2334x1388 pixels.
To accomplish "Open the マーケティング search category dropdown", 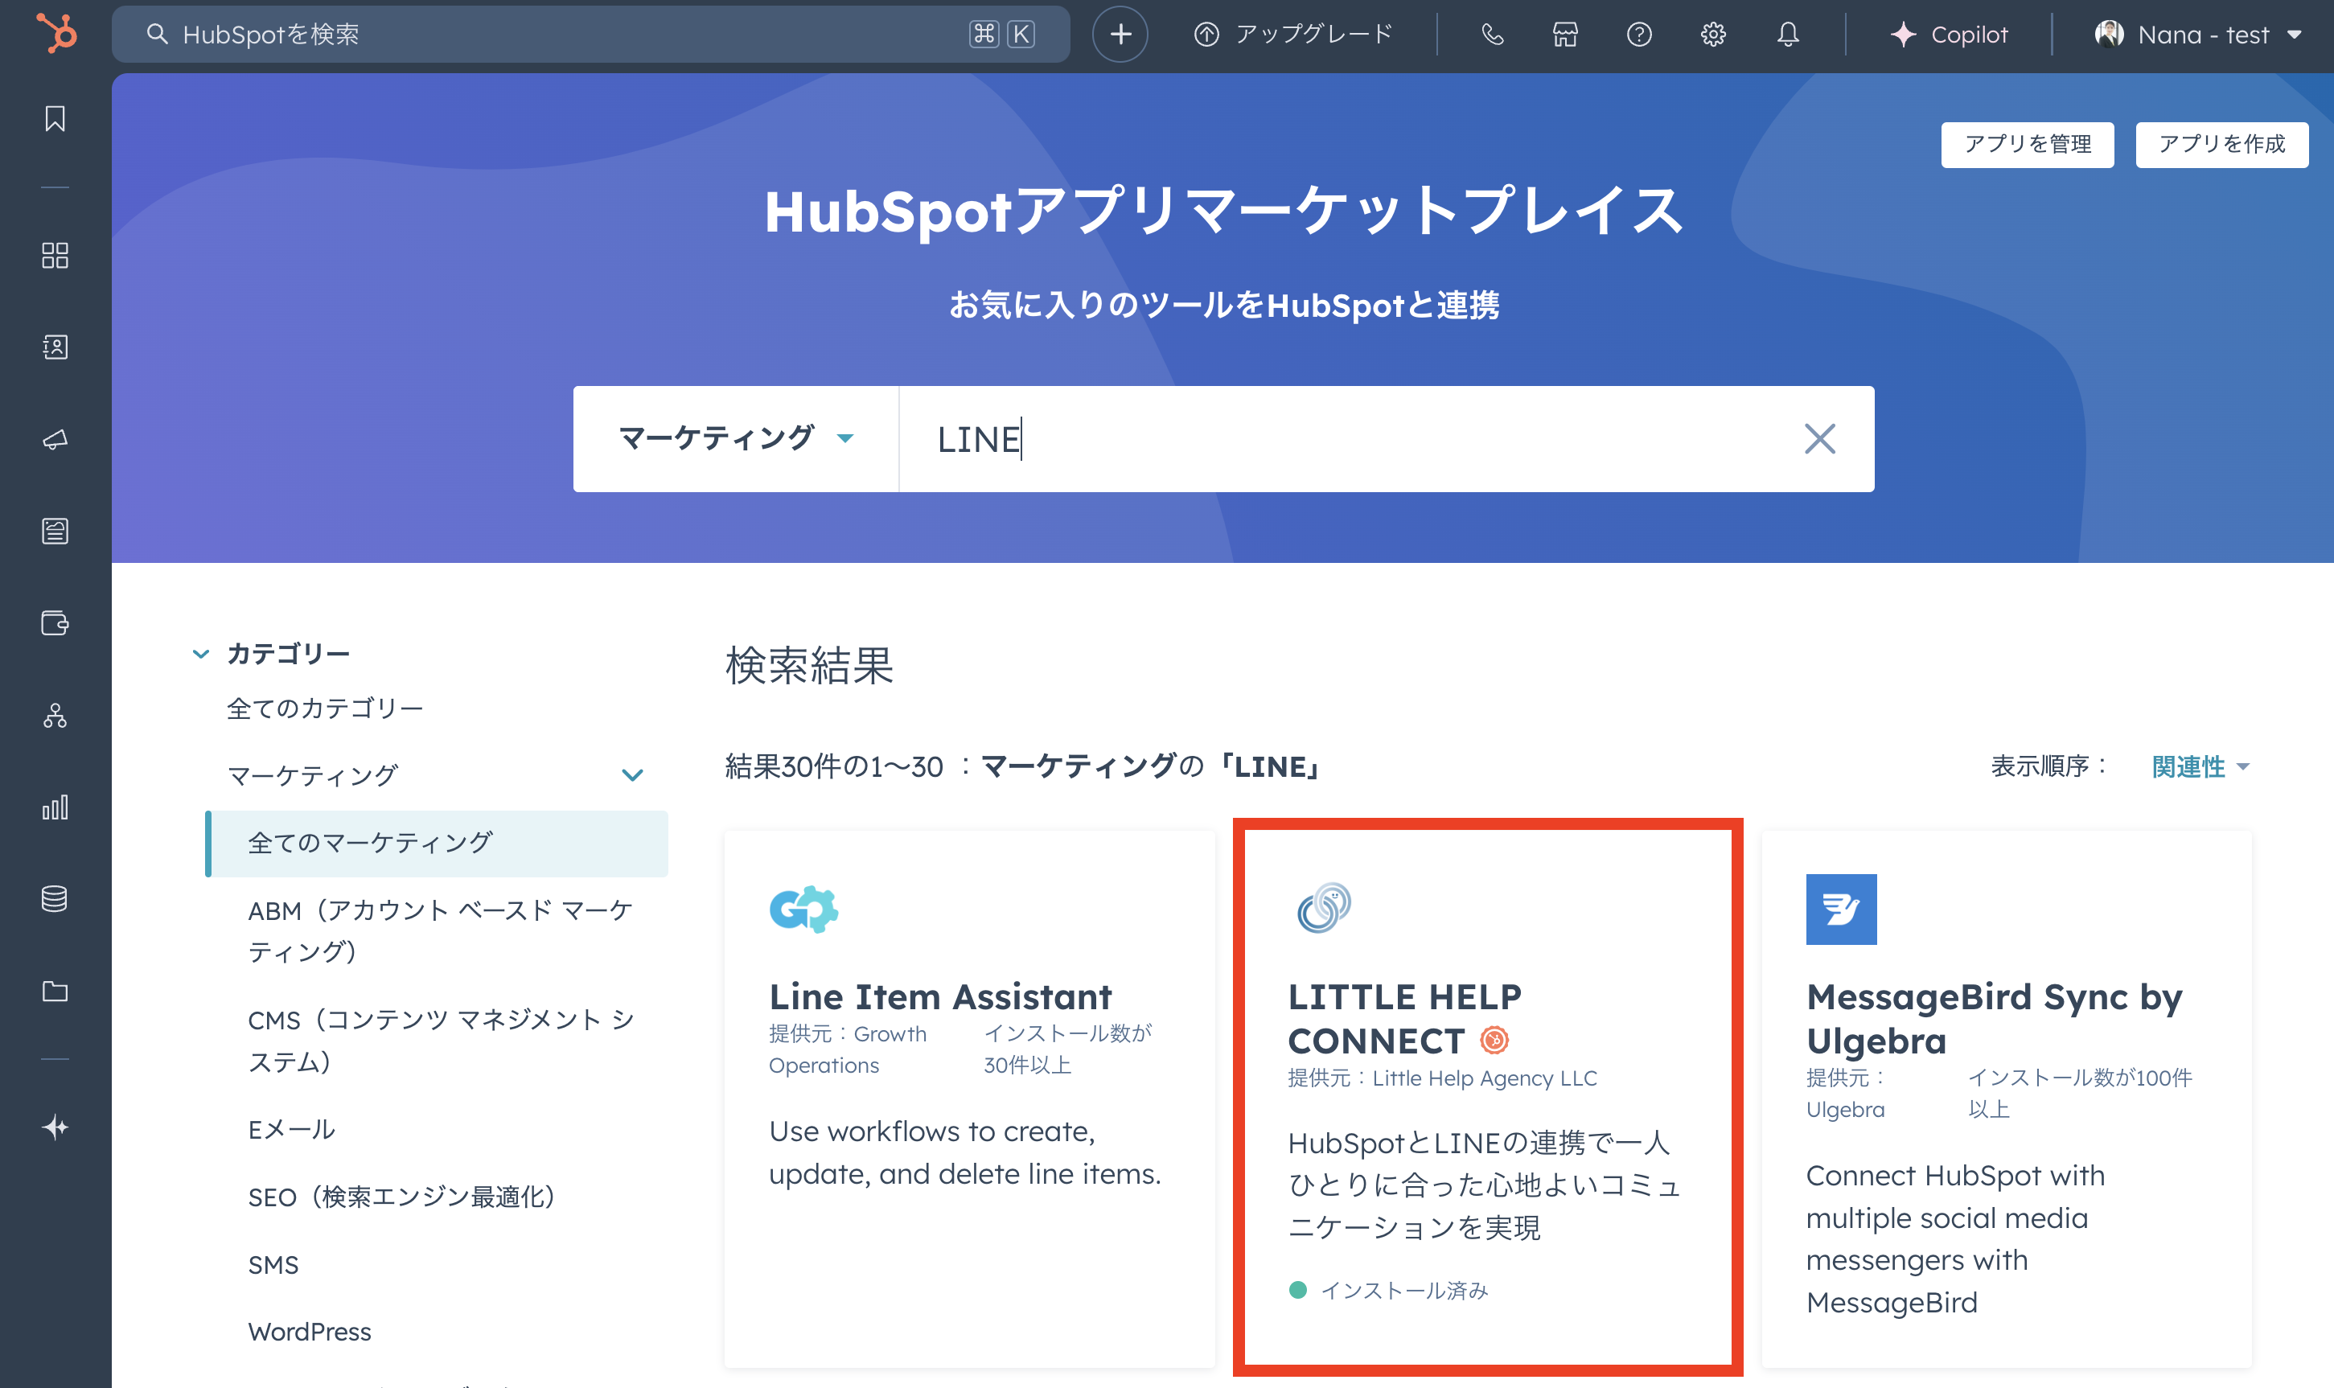I will pyautogui.click(x=736, y=438).
